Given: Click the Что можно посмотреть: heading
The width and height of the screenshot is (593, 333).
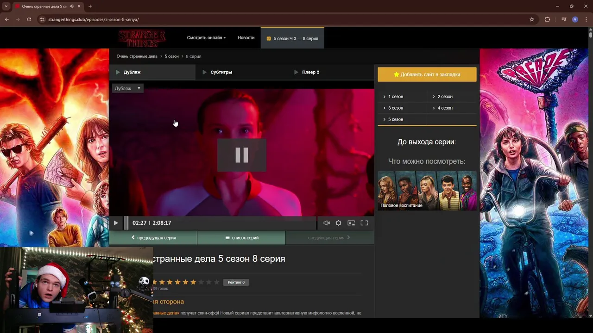Looking at the screenshot, I should (427, 161).
